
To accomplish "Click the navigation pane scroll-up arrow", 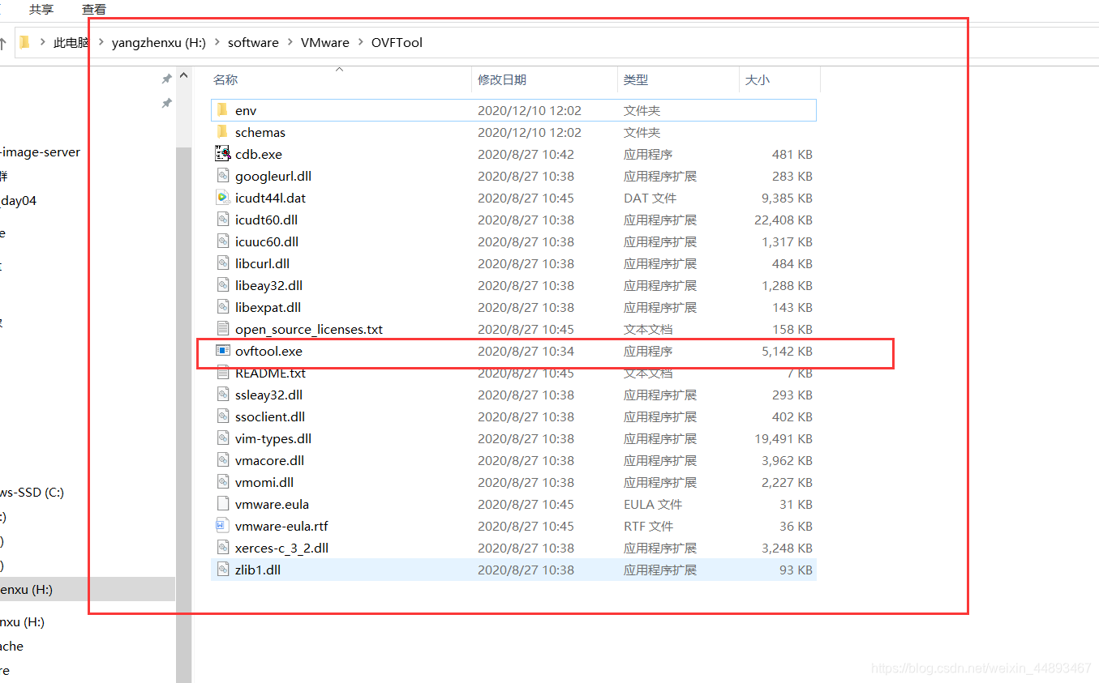I will [x=184, y=76].
